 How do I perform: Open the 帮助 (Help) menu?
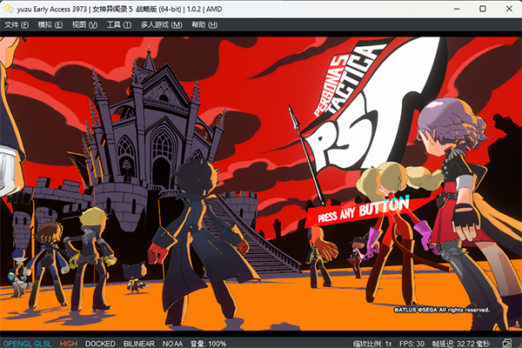[204, 24]
